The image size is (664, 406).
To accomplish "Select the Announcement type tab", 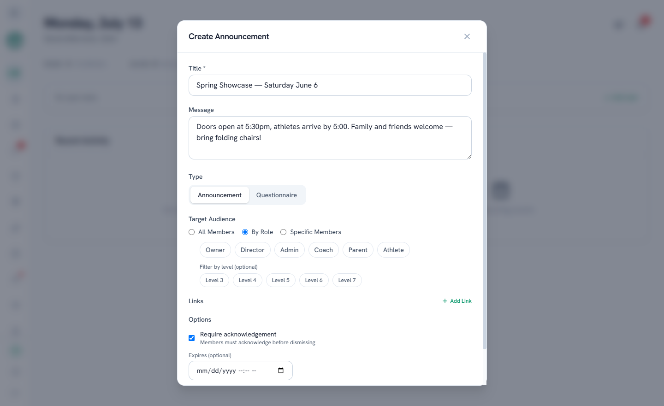I will pyautogui.click(x=219, y=195).
